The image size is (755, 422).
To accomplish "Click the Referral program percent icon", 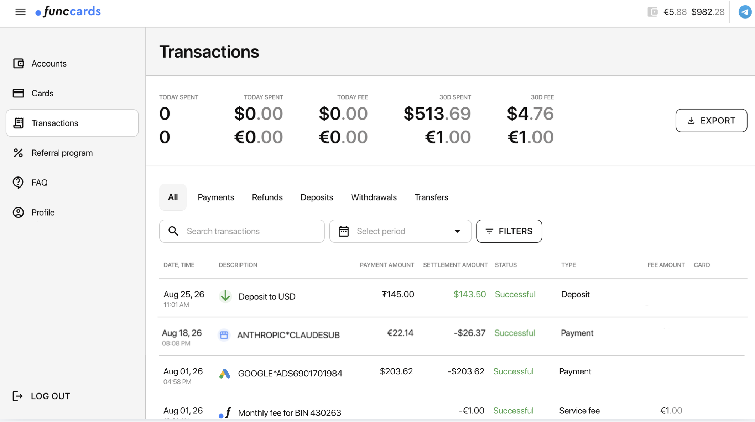I will [18, 153].
